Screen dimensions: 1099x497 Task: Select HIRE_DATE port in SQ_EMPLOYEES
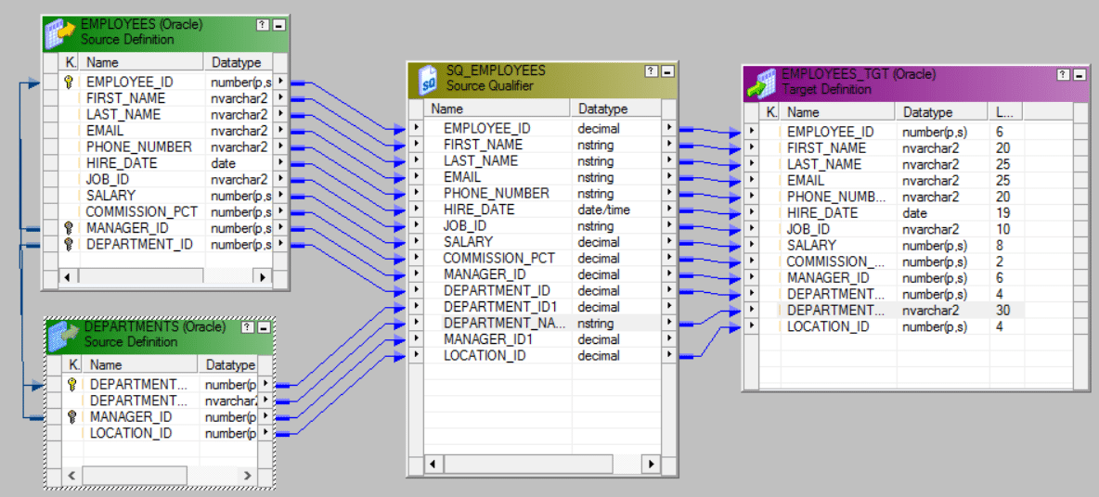(542, 210)
